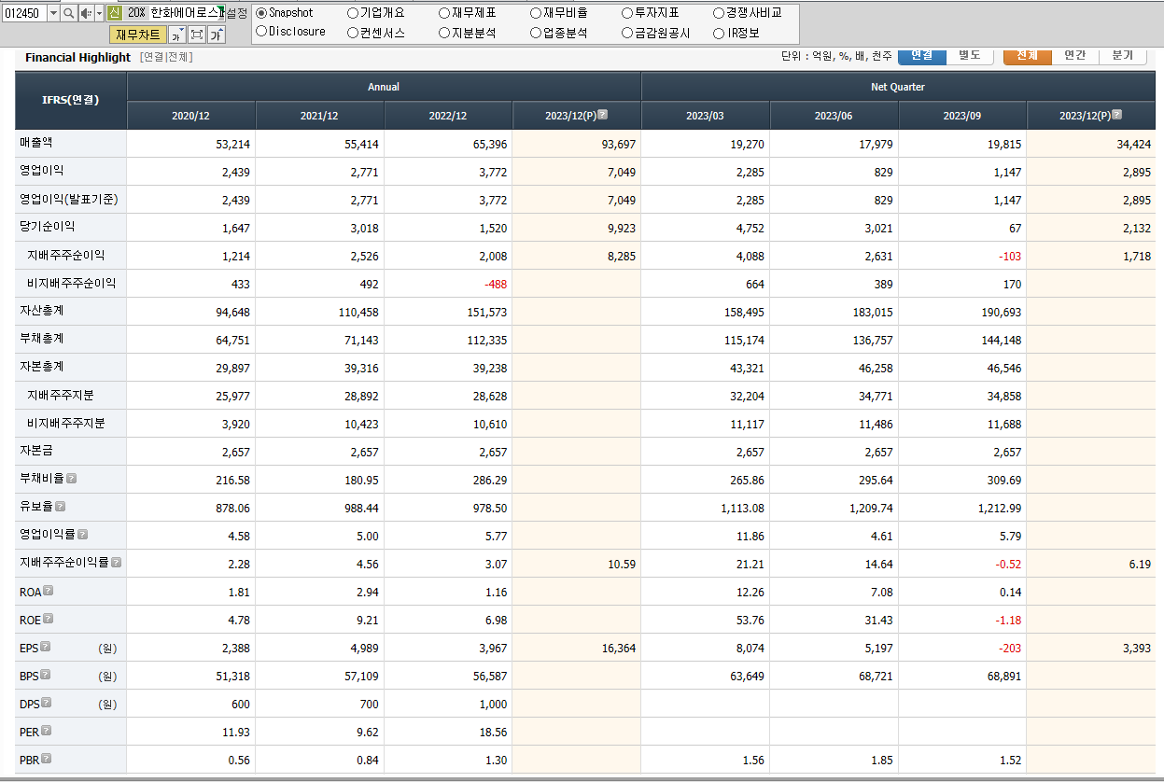Switch to the 분기 tab
1164x782 pixels.
(1123, 56)
